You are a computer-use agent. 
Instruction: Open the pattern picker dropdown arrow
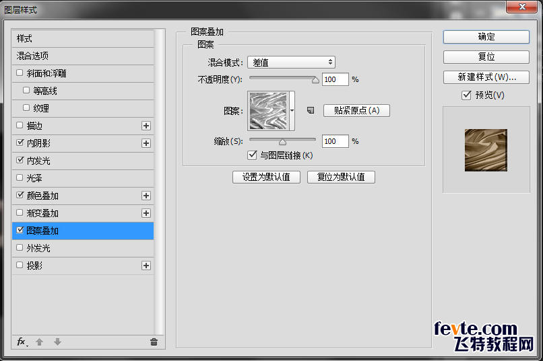click(292, 111)
